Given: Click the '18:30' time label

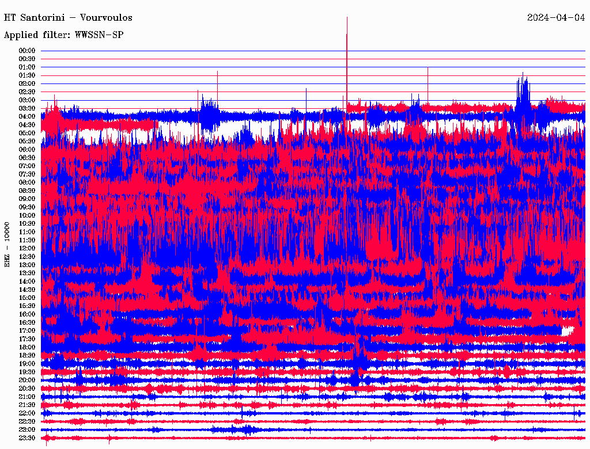Looking at the screenshot, I should 27,356.
